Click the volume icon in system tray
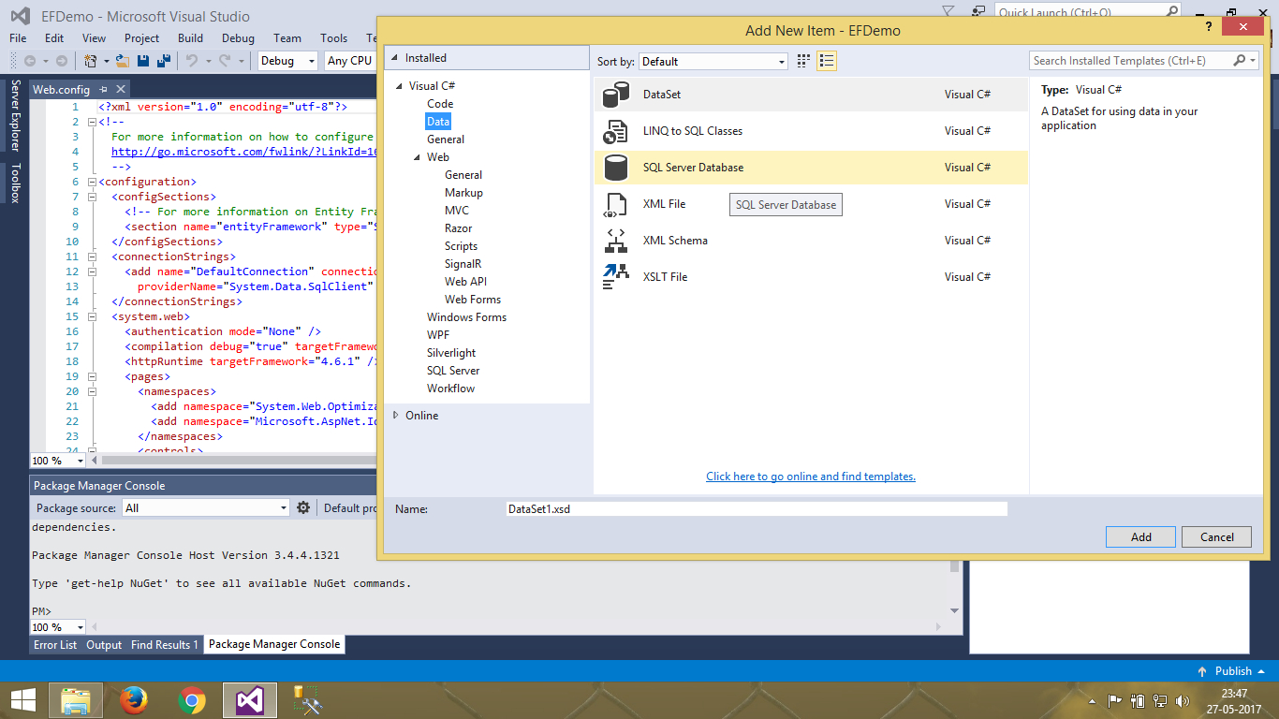Image resolution: width=1279 pixels, height=719 pixels. [x=1183, y=700]
